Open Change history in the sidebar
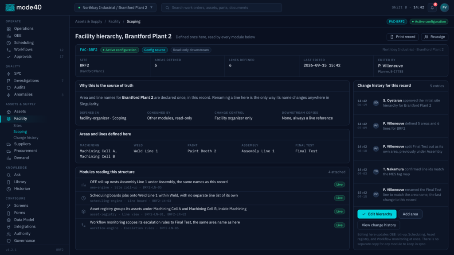The height and width of the screenshot is (255, 454). [26, 138]
